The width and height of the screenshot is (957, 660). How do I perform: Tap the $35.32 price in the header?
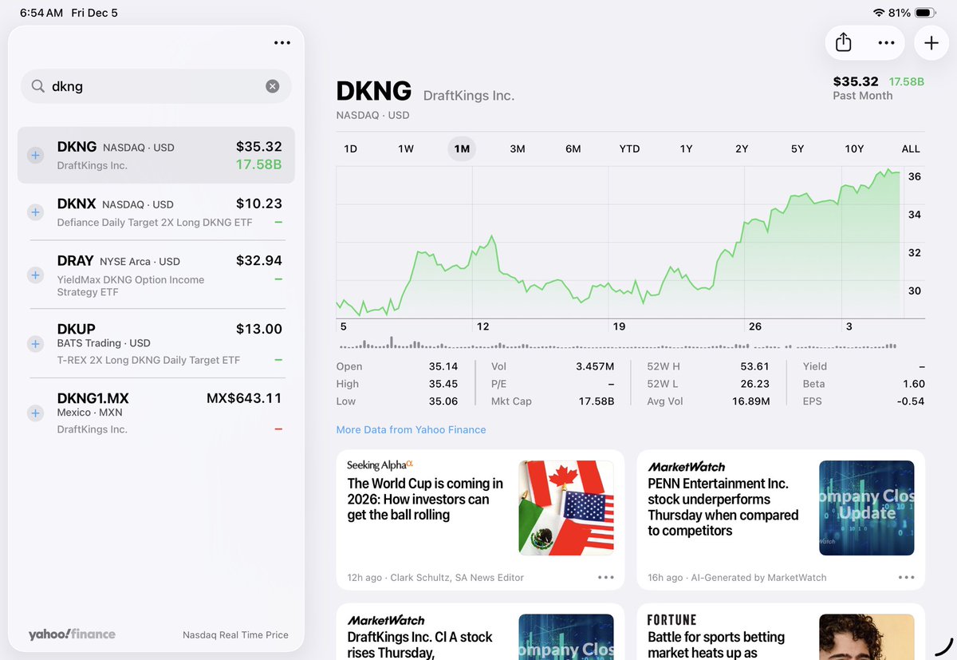click(x=856, y=81)
